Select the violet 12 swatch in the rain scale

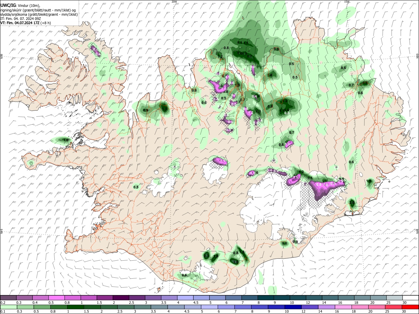(x=309, y=307)
